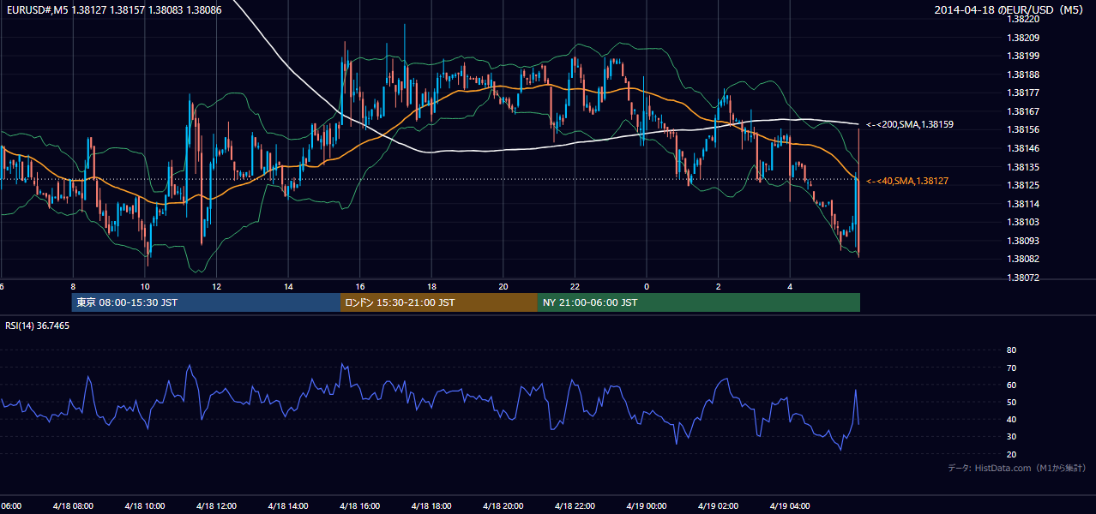
Task: Click the RSI(14) 36.7465 indicator label
Action: [x=38, y=326]
